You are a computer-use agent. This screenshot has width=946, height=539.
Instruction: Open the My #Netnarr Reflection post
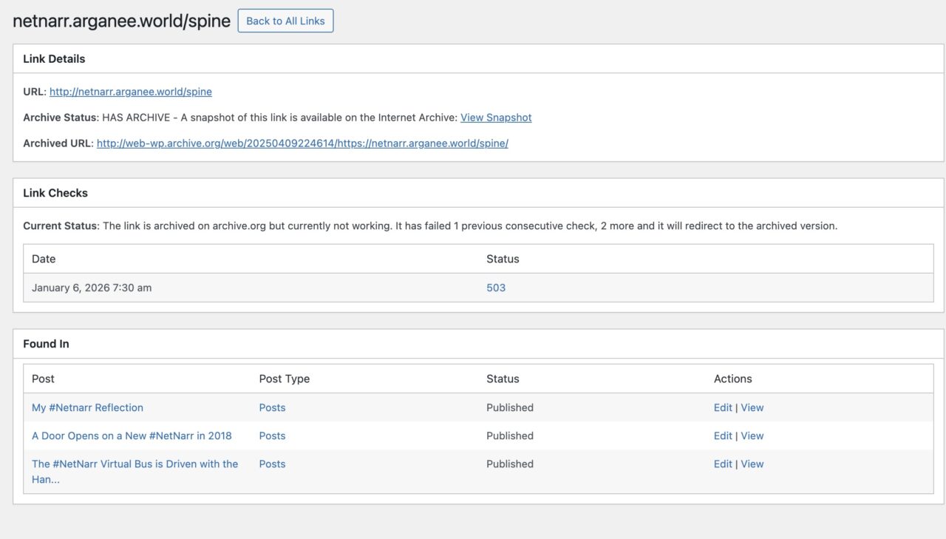click(x=87, y=407)
